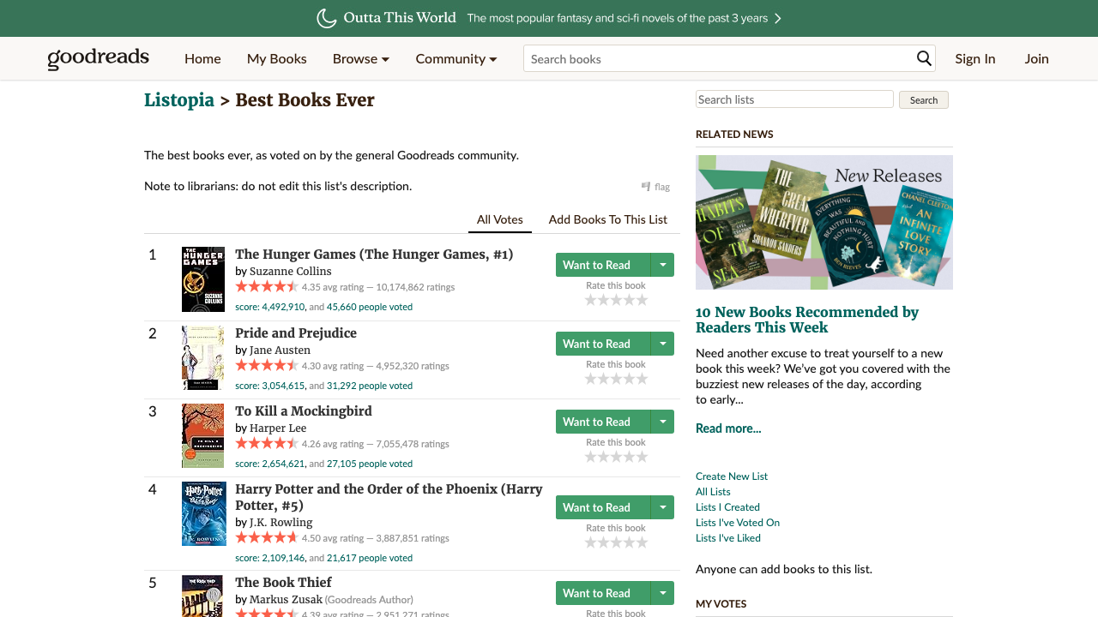Expand shelf dropdown for The Hunger Games
This screenshot has width=1098, height=617.
click(x=662, y=265)
